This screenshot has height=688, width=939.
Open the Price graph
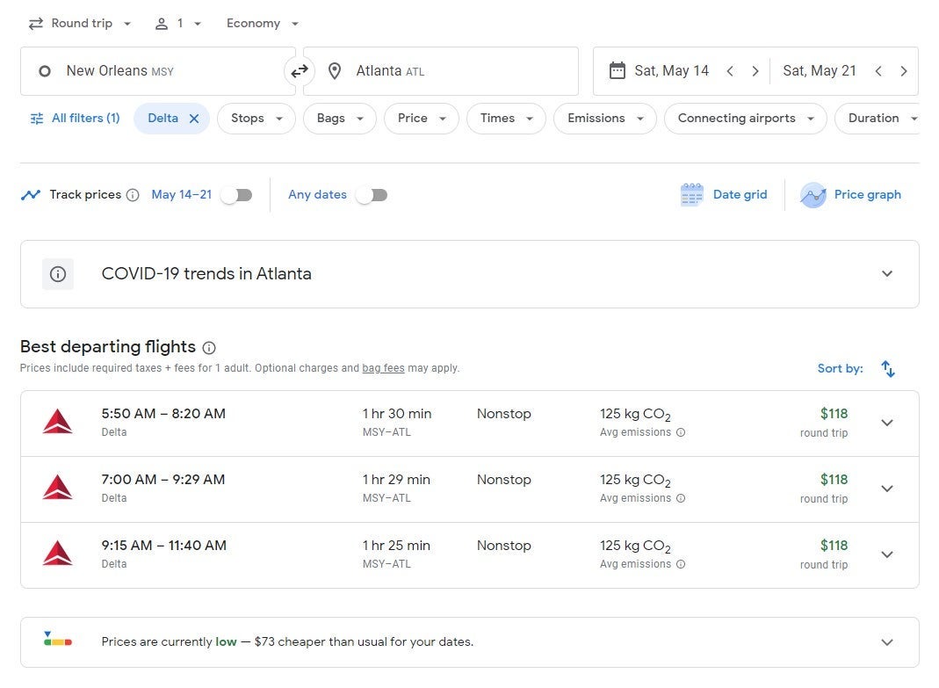click(850, 195)
